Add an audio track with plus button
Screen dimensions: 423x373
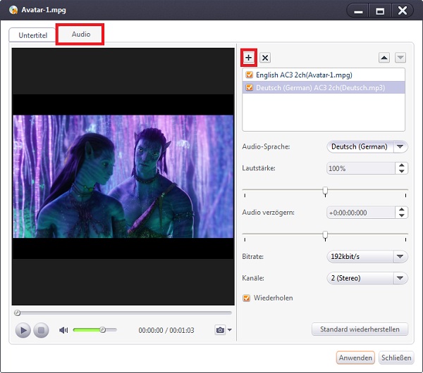point(248,58)
